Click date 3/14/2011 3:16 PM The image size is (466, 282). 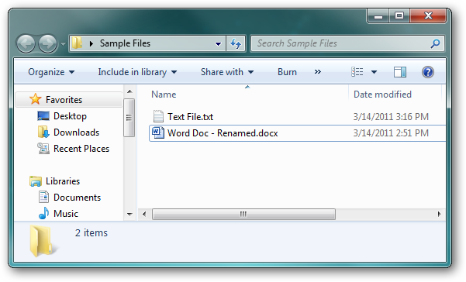tap(391, 117)
